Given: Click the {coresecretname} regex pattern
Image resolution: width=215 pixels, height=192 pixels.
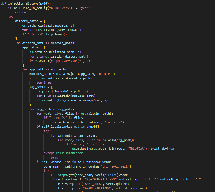Looking at the screenshot, I should click(x=80, y=100).
